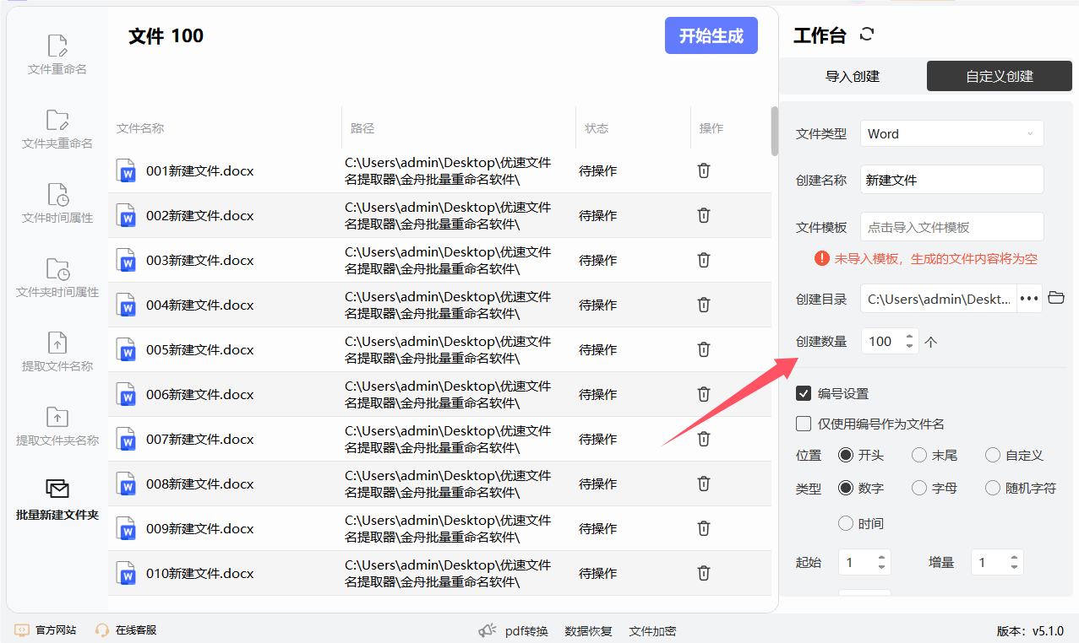Delete the 008新建文件.docx row
The width and height of the screenshot is (1079, 643).
click(x=703, y=484)
